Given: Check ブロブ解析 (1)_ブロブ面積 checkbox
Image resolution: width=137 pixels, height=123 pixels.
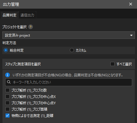Looking at the screenshot, I should tap(7, 109).
